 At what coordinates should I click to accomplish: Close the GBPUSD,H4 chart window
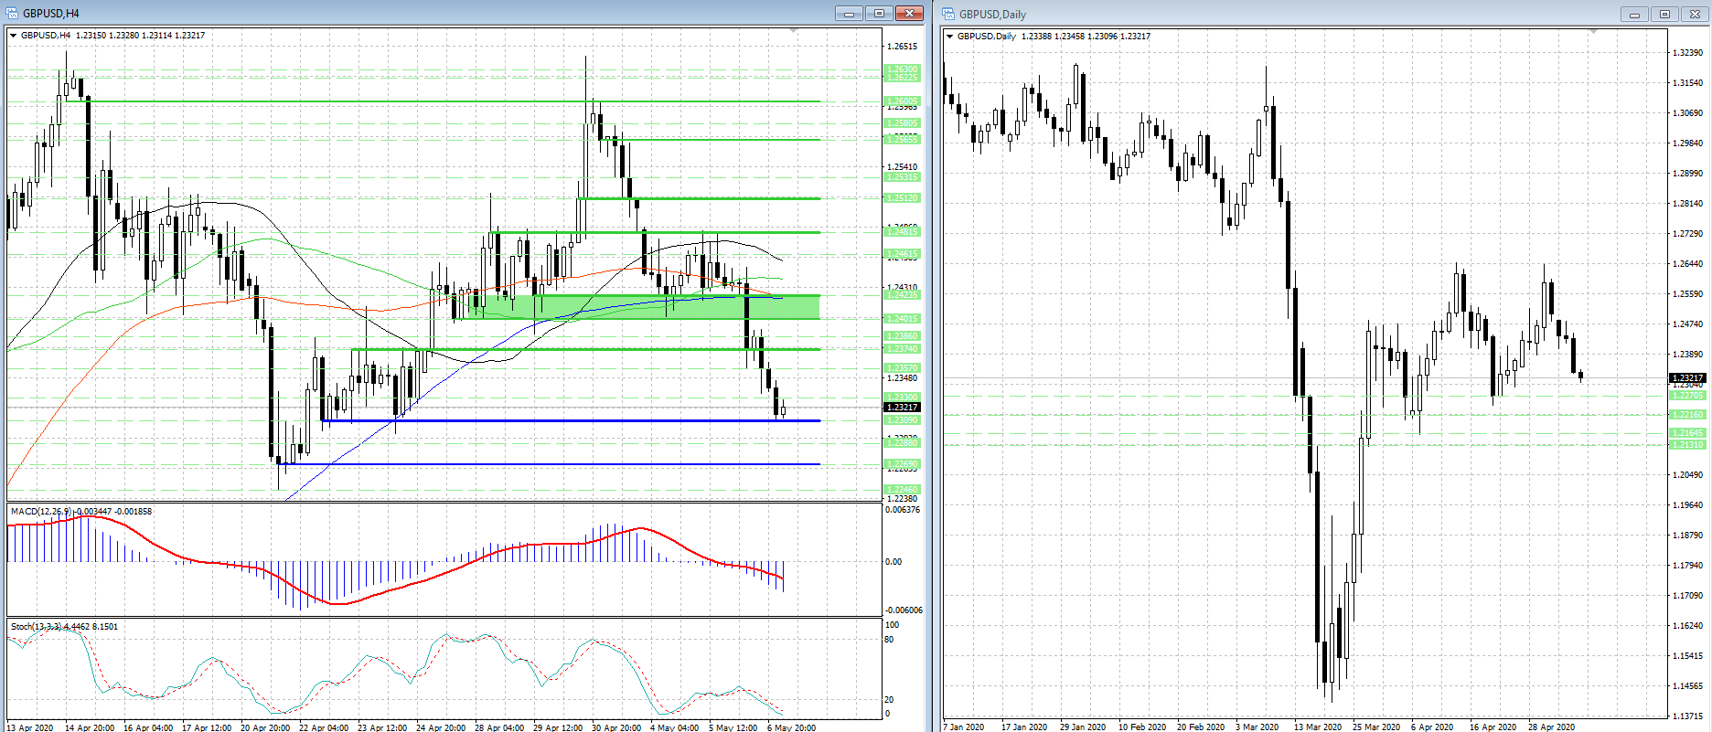(x=909, y=13)
